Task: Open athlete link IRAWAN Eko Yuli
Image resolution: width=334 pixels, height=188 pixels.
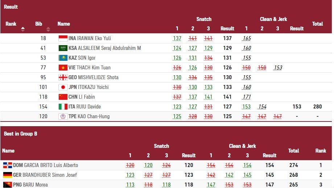Action: (x=90, y=38)
